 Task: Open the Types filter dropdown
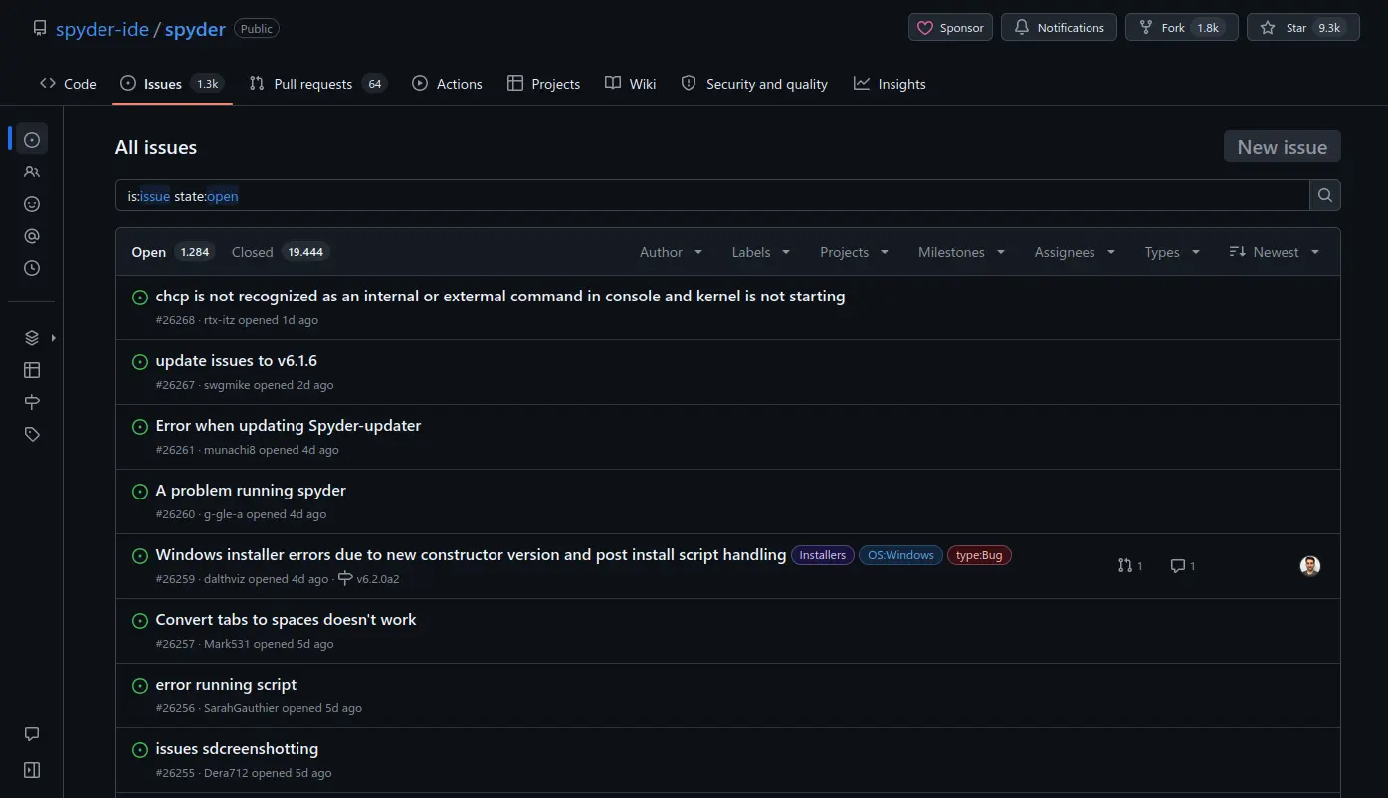pyautogui.click(x=1172, y=252)
